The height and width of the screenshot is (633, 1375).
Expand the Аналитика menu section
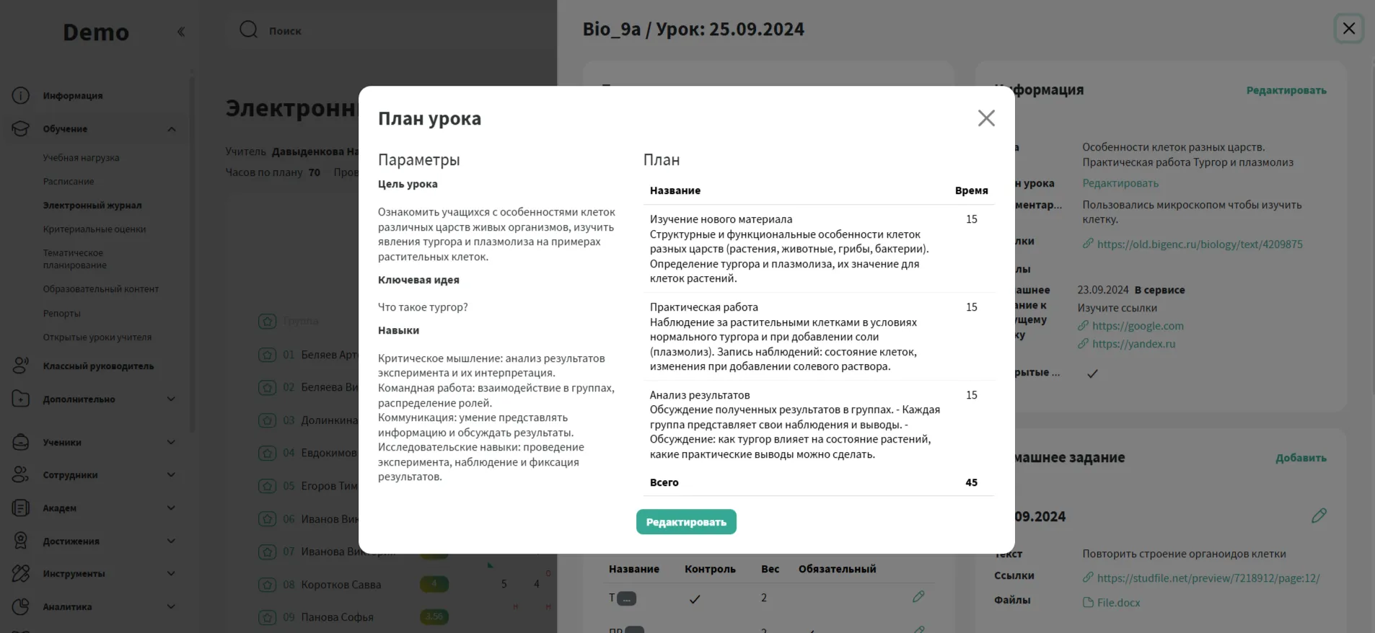(x=171, y=606)
